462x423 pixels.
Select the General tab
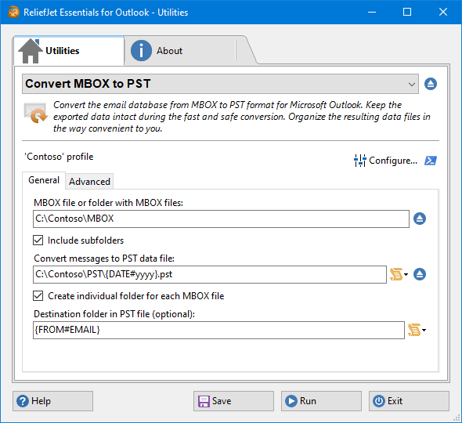pyautogui.click(x=44, y=180)
